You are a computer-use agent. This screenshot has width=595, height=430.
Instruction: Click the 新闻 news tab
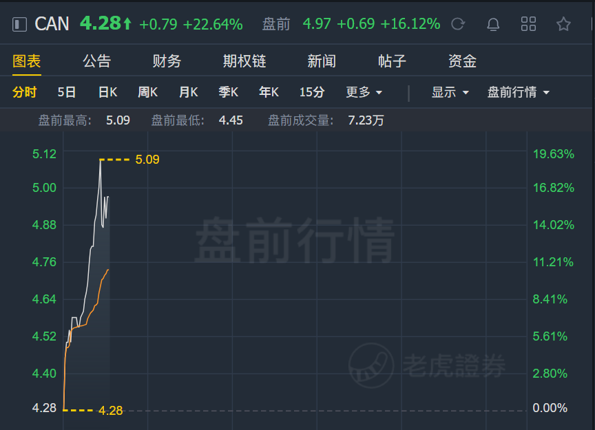point(322,61)
